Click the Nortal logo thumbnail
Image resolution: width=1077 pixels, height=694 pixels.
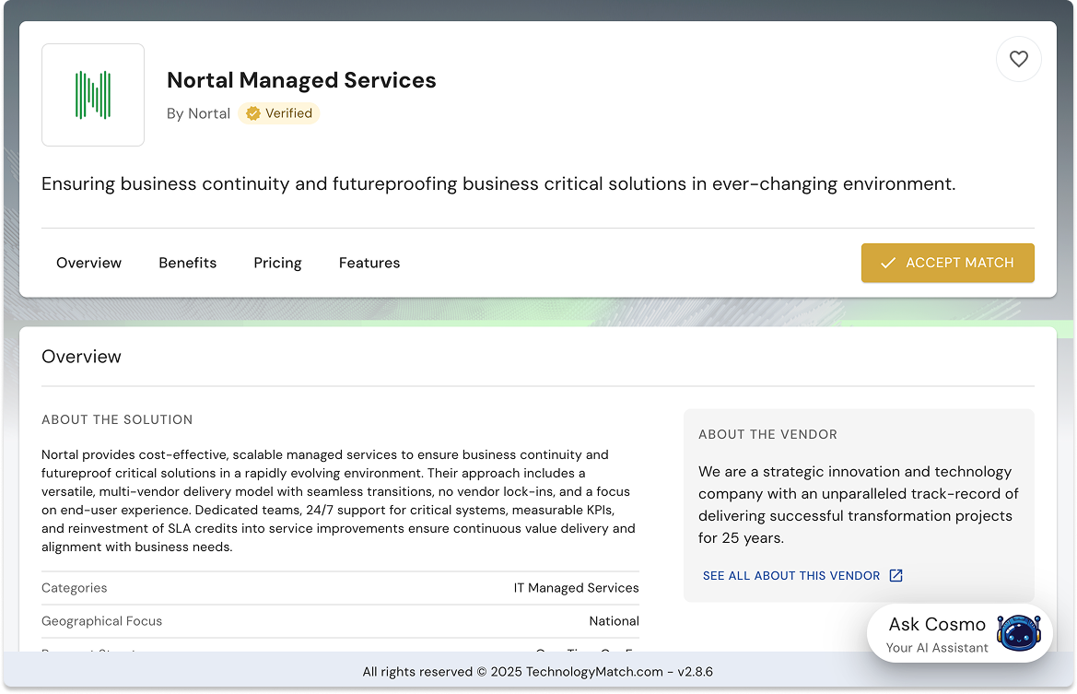click(x=93, y=95)
